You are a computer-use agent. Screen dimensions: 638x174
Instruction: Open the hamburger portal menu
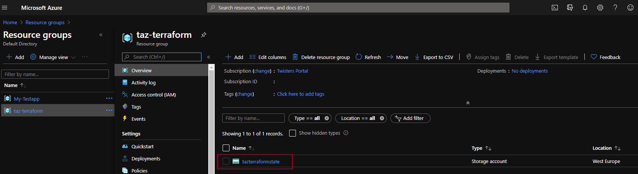click(x=5, y=8)
